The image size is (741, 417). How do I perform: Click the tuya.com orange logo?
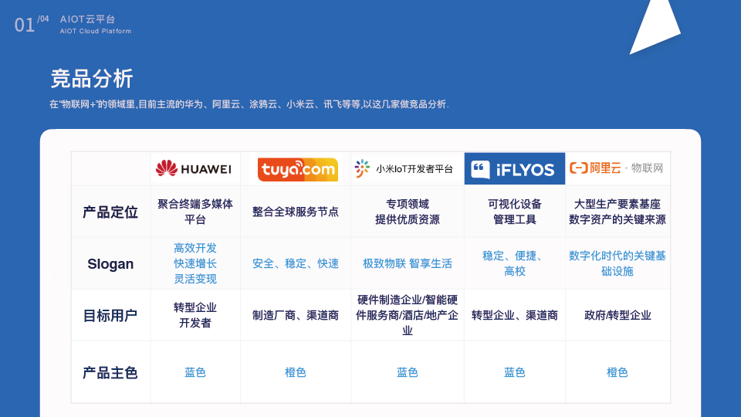point(297,169)
